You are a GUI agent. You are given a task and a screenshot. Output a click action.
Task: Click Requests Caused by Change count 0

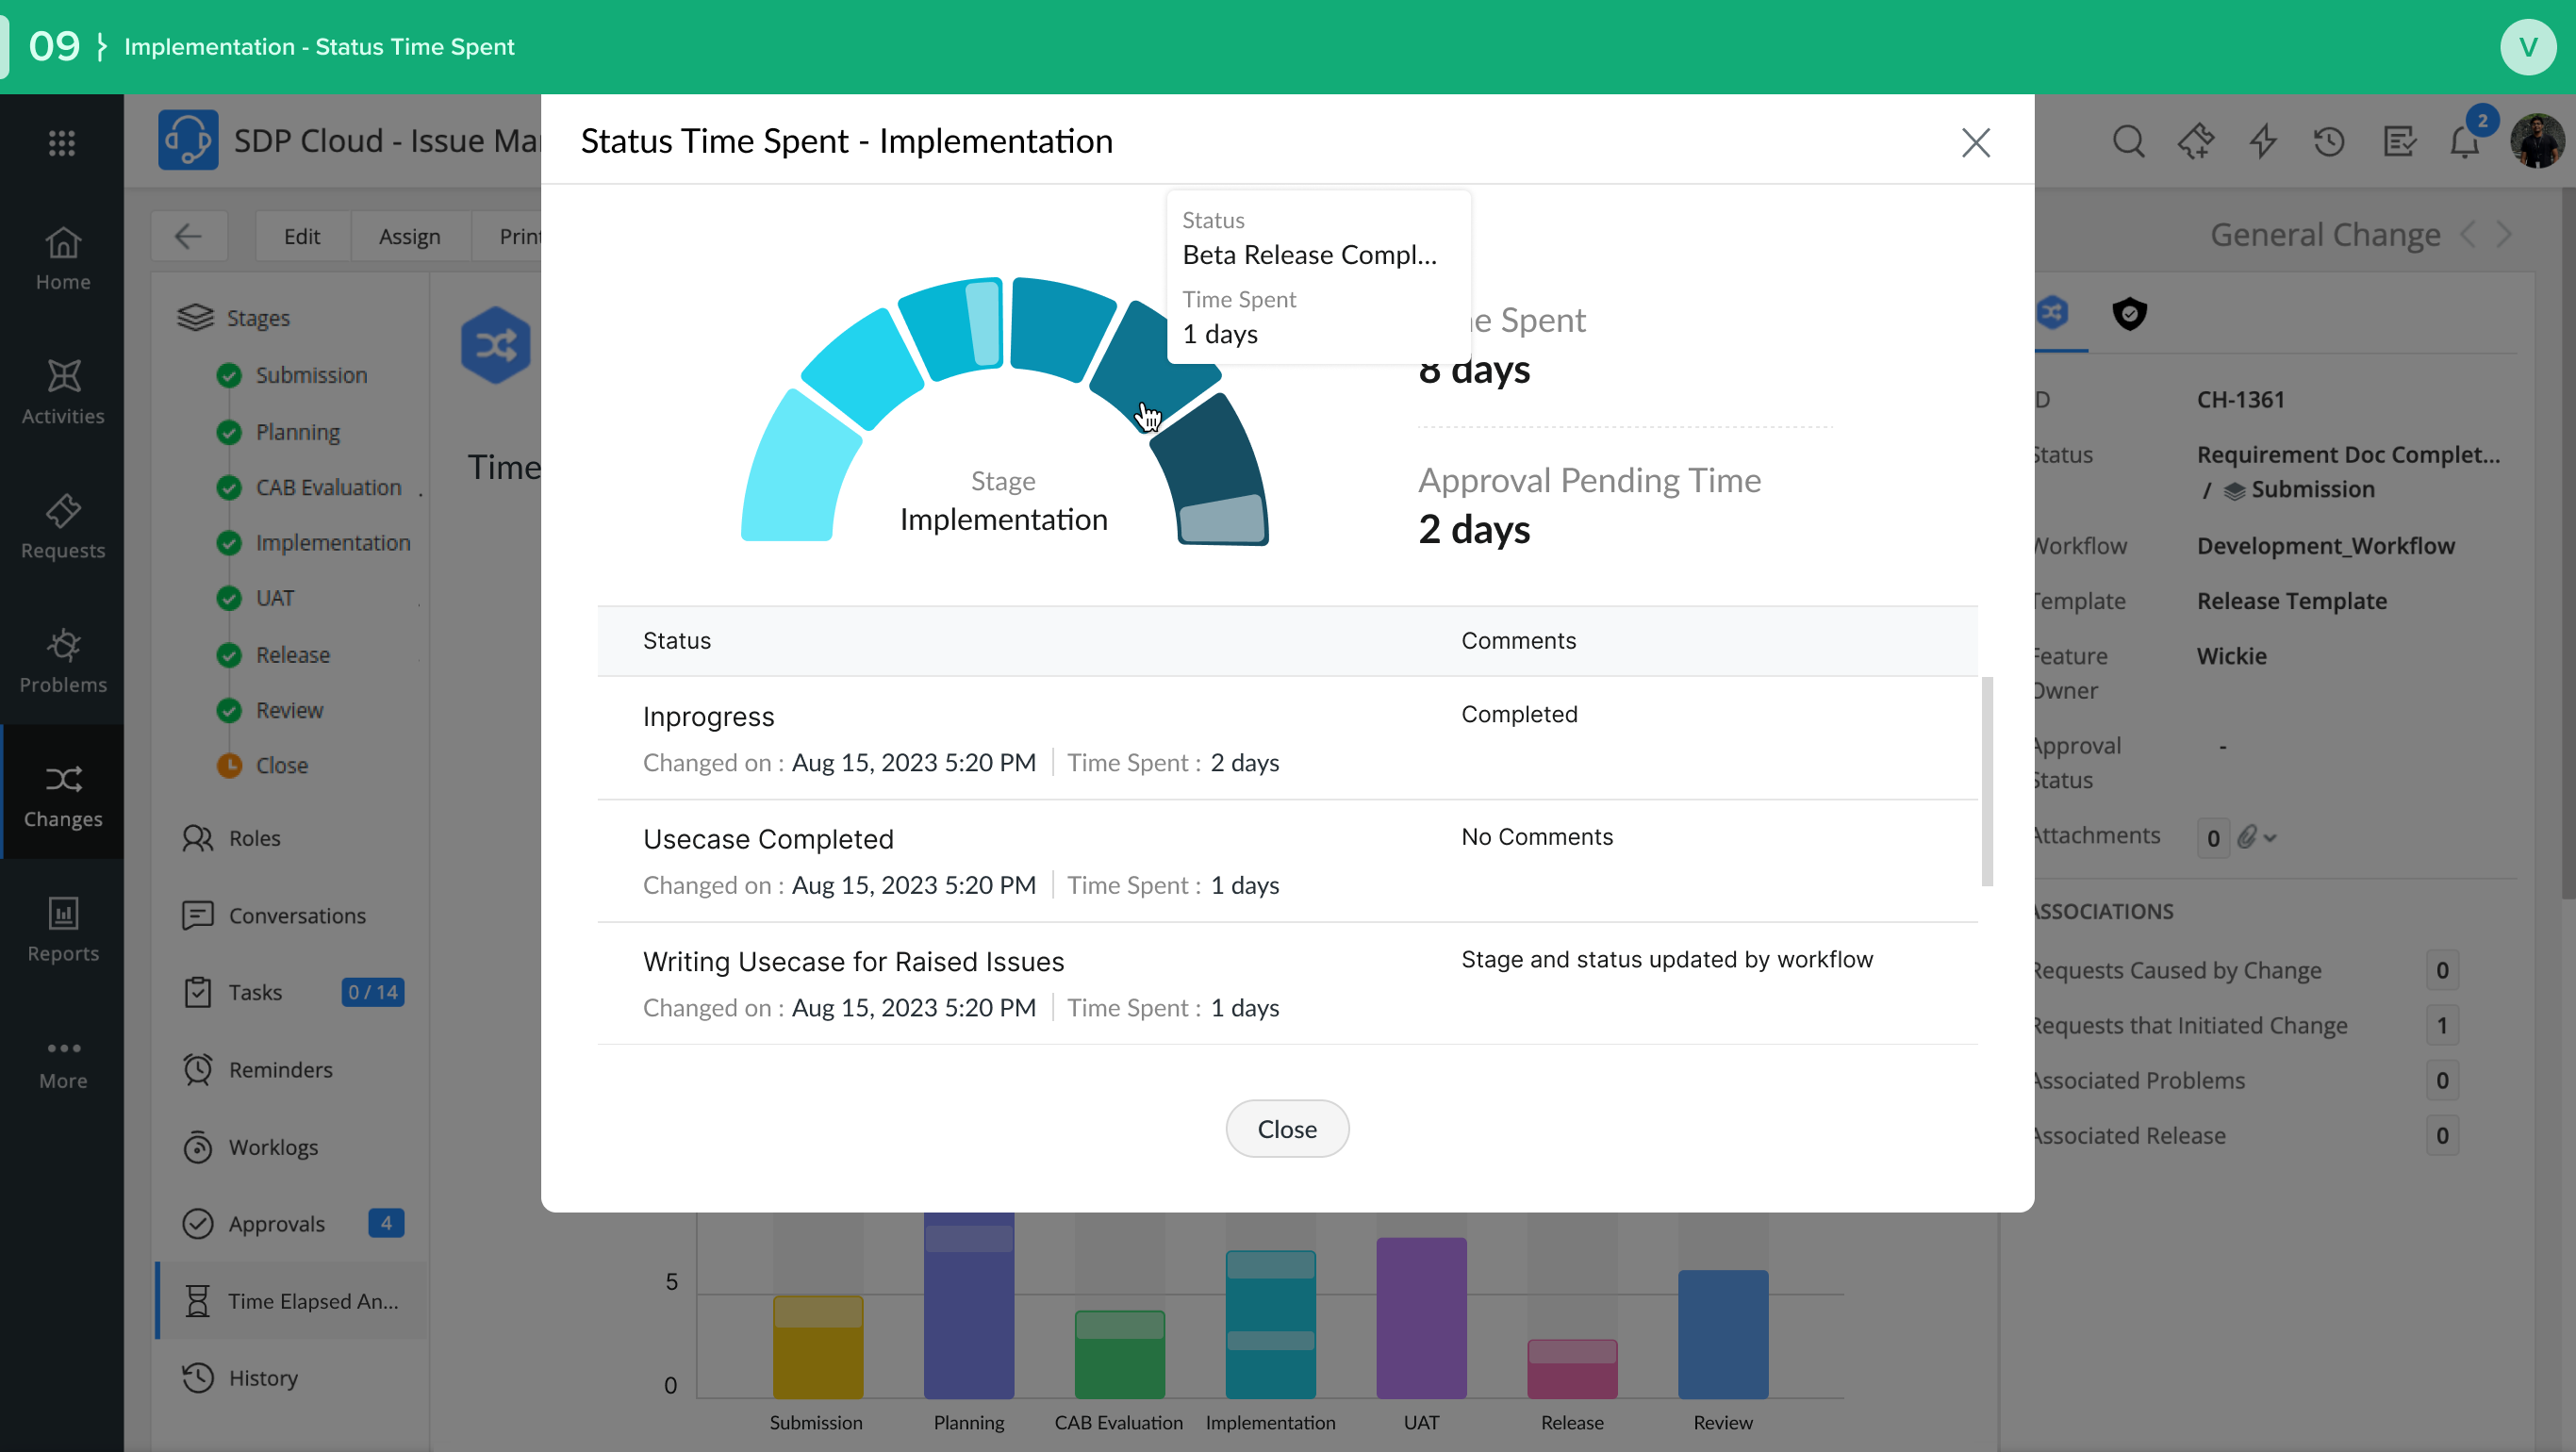2442,970
